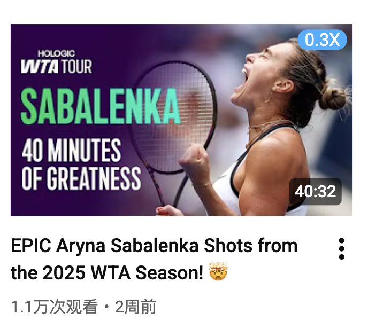This screenshot has width=368, height=329.
Task: Open the three-dot more options menu
Action: [x=341, y=249]
